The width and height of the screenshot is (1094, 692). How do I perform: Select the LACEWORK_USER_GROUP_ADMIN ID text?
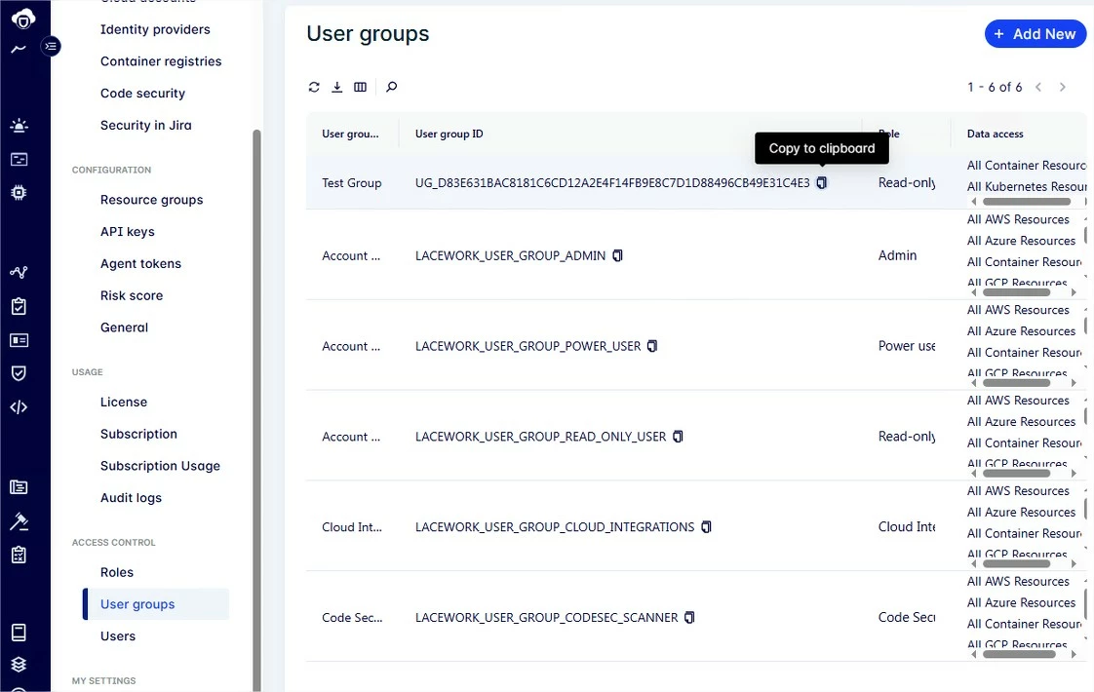tap(510, 255)
